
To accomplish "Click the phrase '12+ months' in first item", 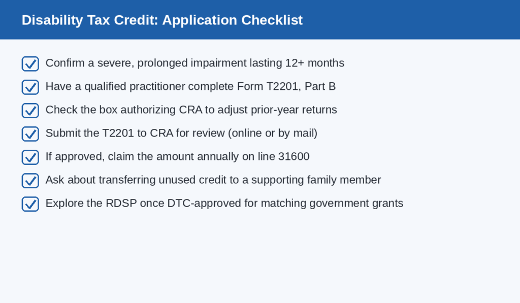I will point(315,63).
